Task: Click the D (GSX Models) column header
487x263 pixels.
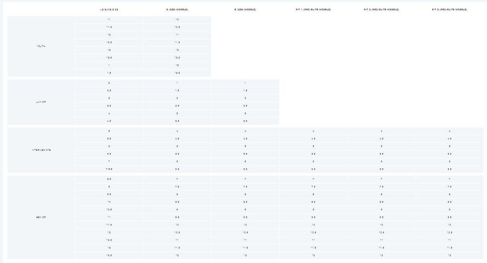Action: click(x=177, y=10)
